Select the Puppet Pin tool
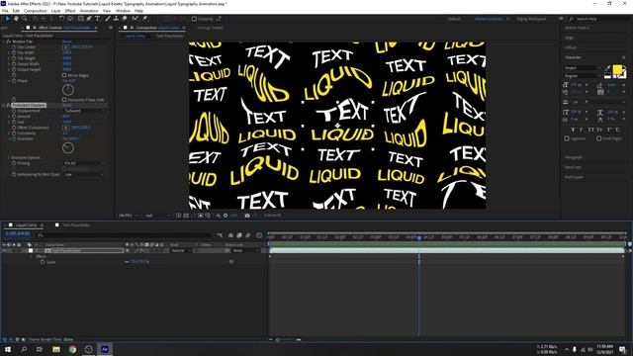 tap(144, 19)
